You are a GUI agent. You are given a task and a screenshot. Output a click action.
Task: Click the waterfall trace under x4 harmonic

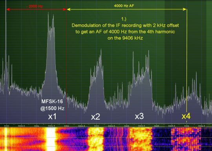pos(186,139)
